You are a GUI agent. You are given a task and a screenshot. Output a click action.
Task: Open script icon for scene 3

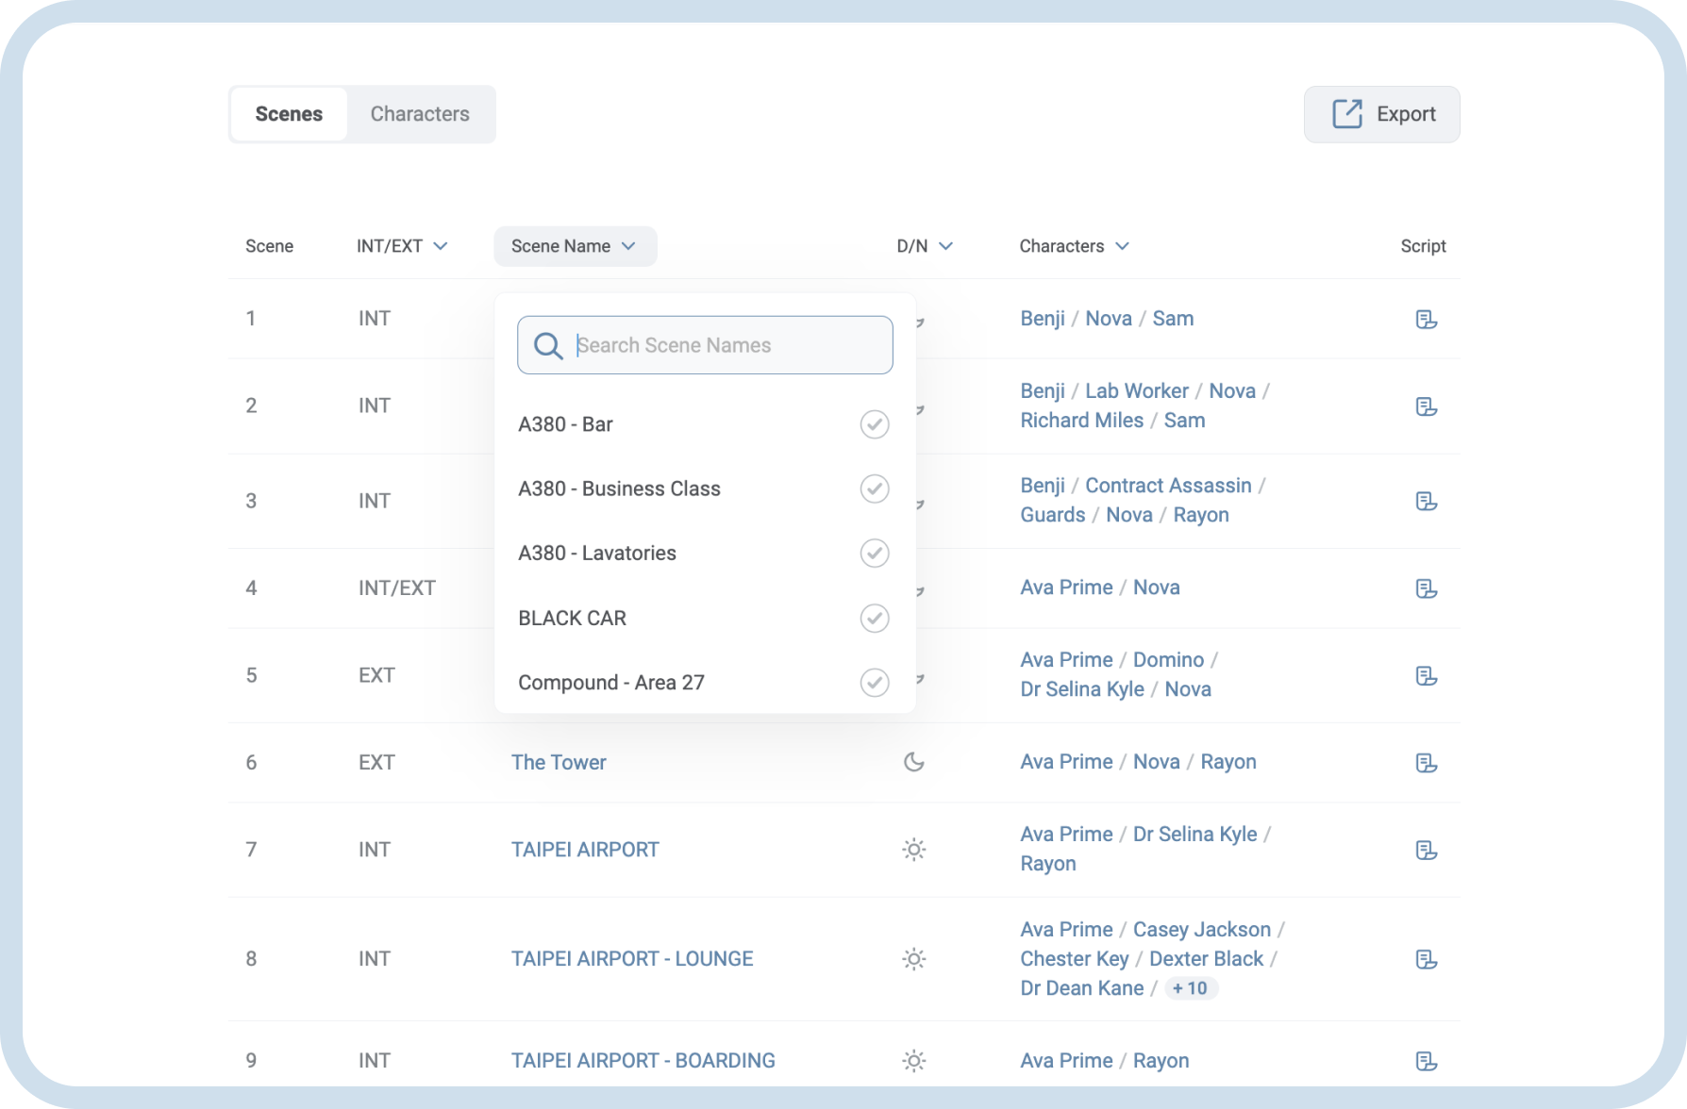[x=1426, y=502]
